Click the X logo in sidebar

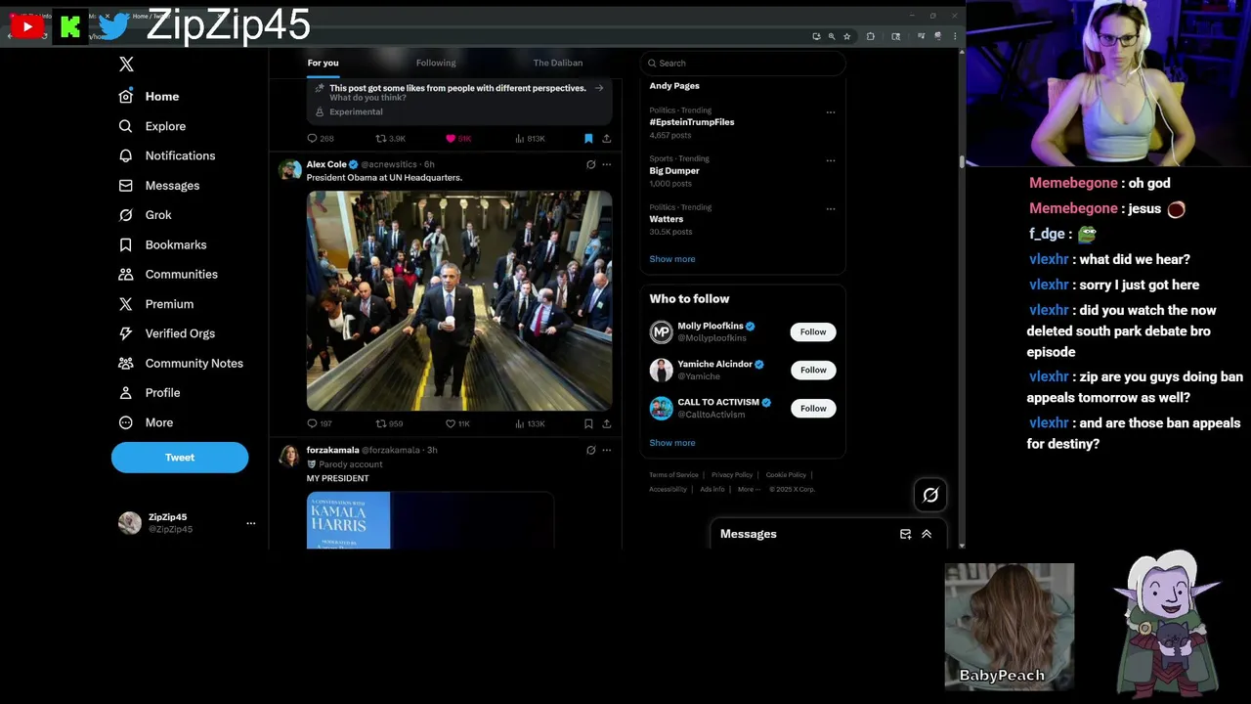tap(126, 65)
